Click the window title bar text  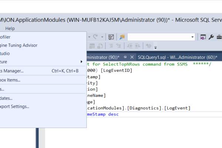pos(111,20)
